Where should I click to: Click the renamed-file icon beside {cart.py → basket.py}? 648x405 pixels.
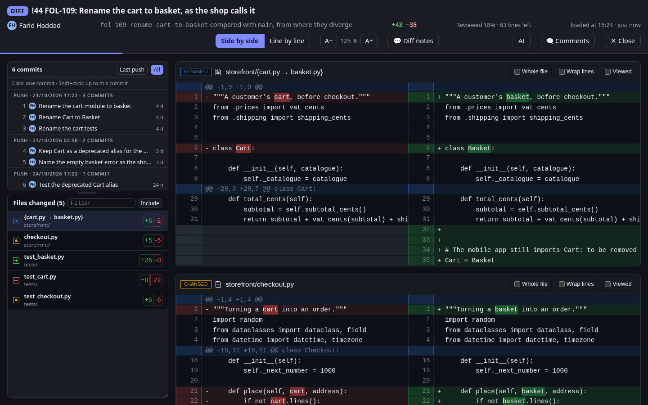tap(16, 221)
